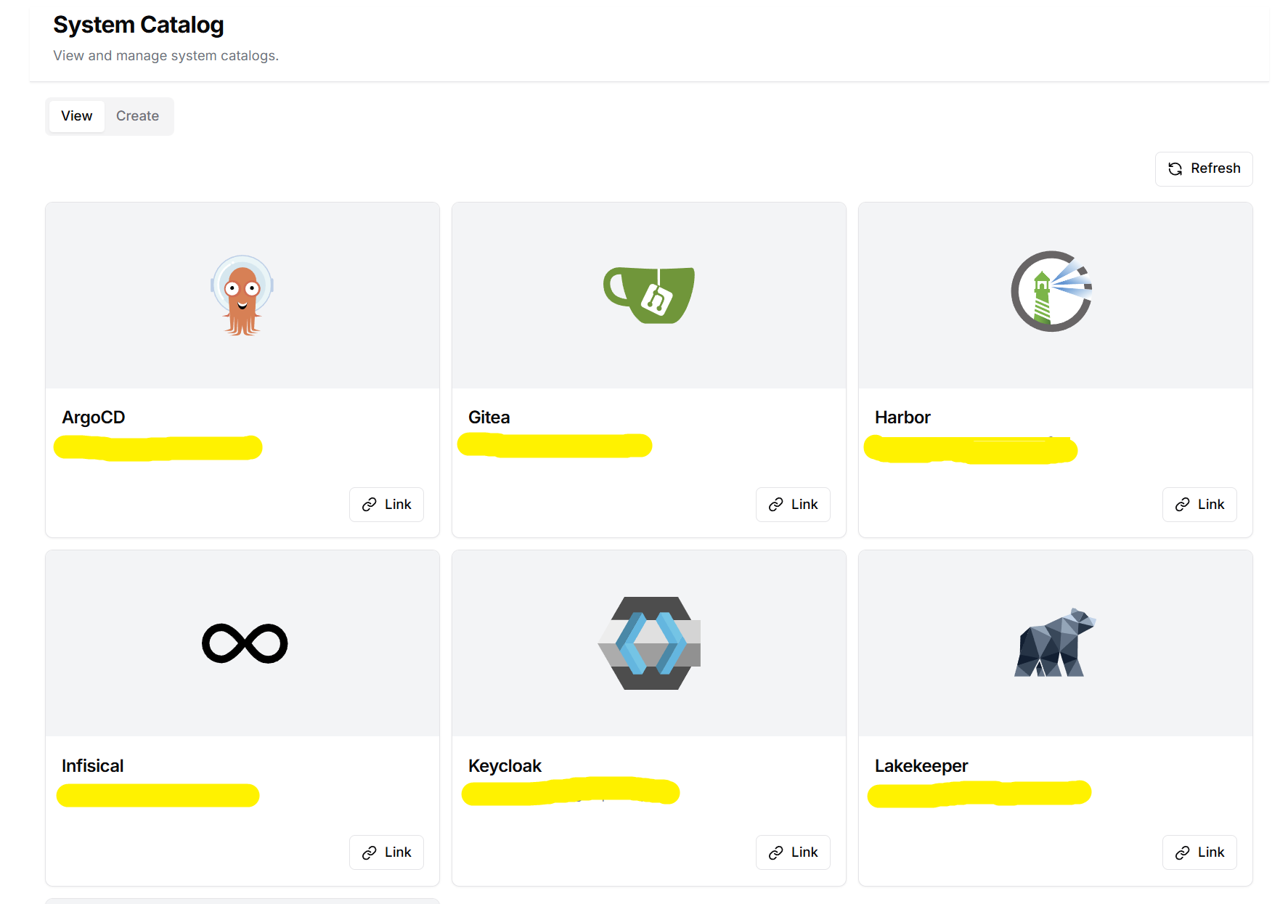Click the Keycloak hexagon logo

pos(649,643)
